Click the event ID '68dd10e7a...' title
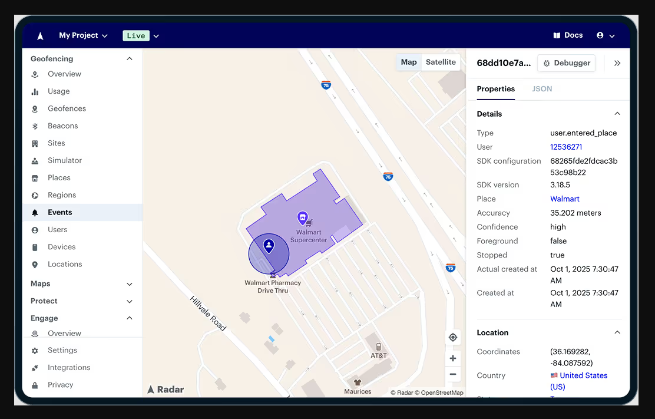 click(504, 63)
